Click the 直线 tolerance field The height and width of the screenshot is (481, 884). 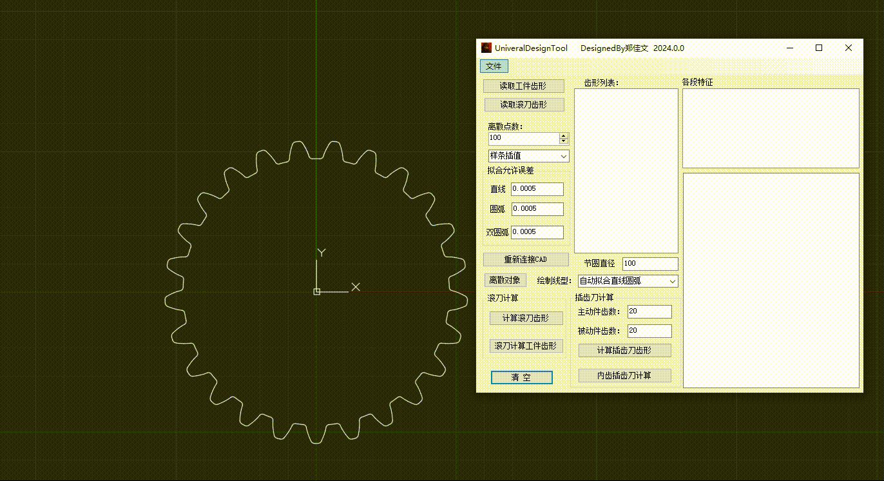coord(537,189)
